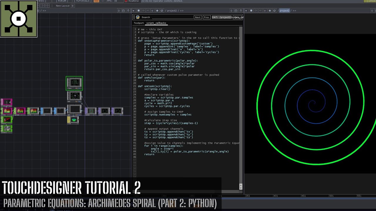376x211 pixels.
Task: Switch to the script1_callbacks tab
Action: (156, 23)
